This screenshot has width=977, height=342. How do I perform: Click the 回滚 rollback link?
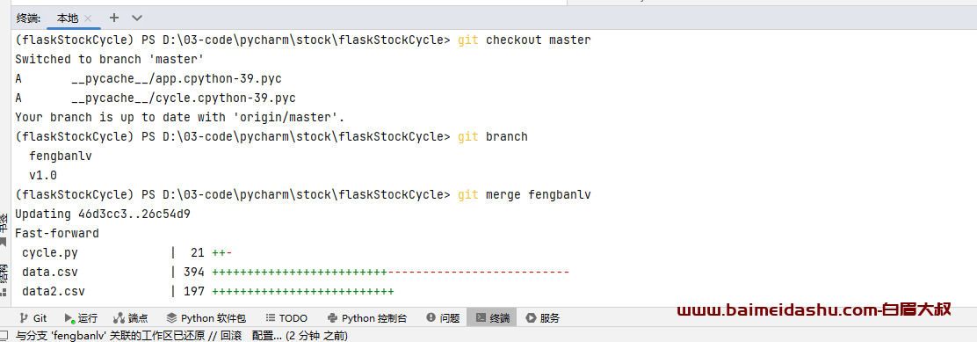(231, 336)
